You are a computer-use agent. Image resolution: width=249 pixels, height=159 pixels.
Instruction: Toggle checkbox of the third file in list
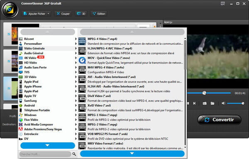pos(9,88)
